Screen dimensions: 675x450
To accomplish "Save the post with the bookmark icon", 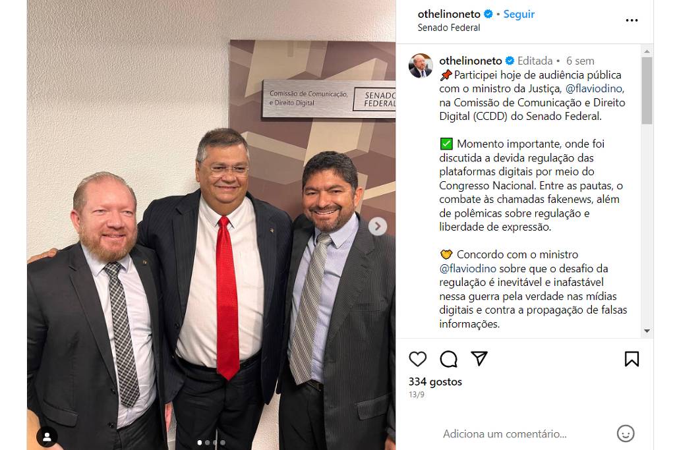I will click(631, 359).
